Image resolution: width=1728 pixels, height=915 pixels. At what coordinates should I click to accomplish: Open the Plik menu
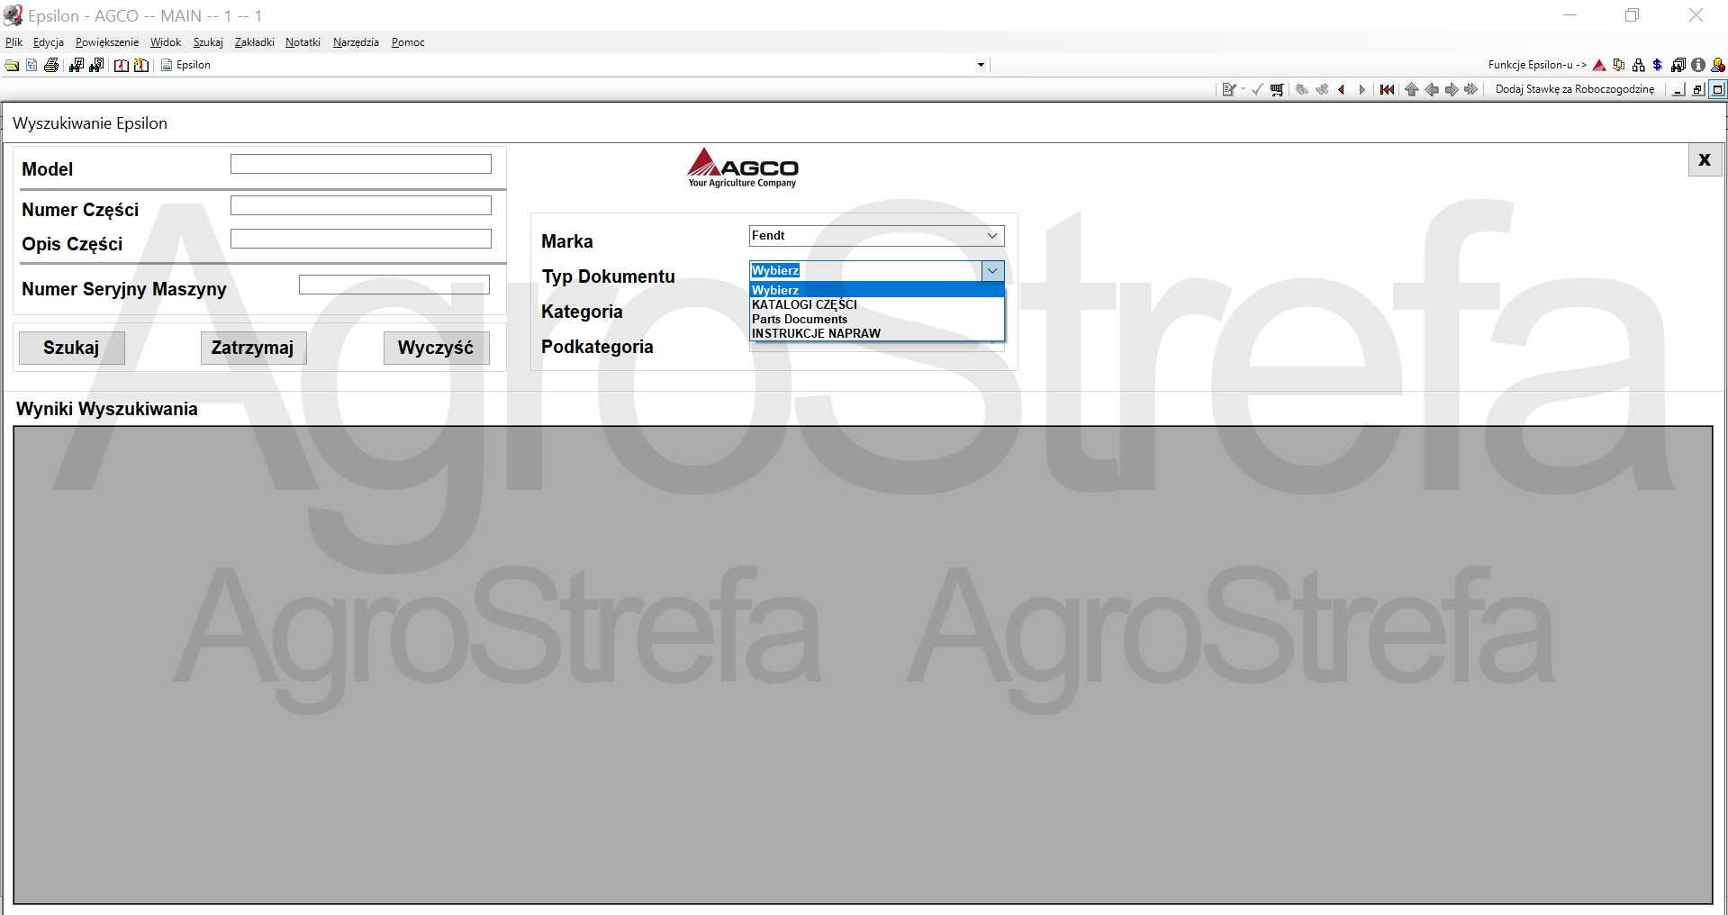pyautogui.click(x=14, y=42)
